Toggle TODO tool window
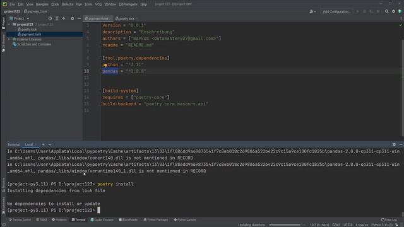 click(x=42, y=220)
